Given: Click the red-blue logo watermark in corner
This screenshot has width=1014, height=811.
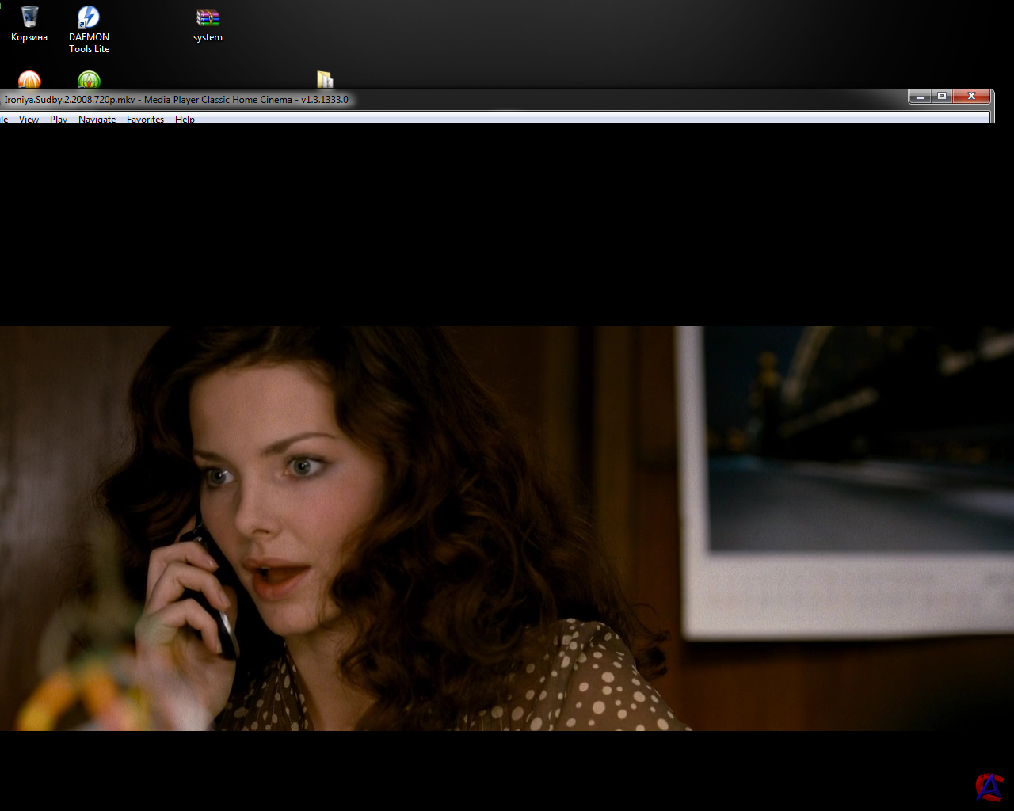Looking at the screenshot, I should coord(989,786).
